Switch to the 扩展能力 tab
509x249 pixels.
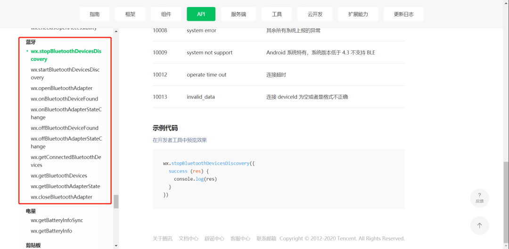pyautogui.click(x=358, y=14)
